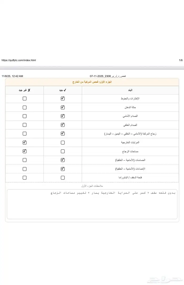Click the البند column header
The image size is (184, 285).
131,90
